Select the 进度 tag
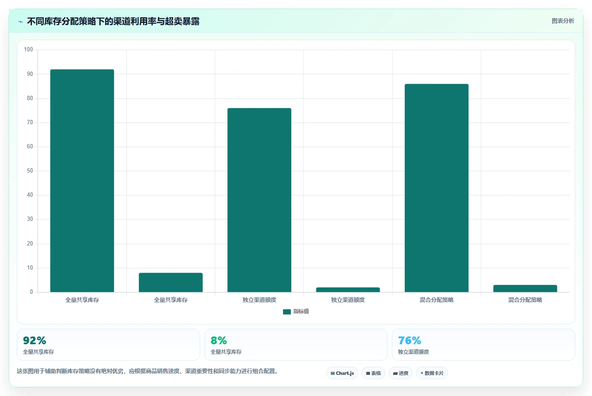The width and height of the screenshot is (592, 396). pyautogui.click(x=400, y=373)
